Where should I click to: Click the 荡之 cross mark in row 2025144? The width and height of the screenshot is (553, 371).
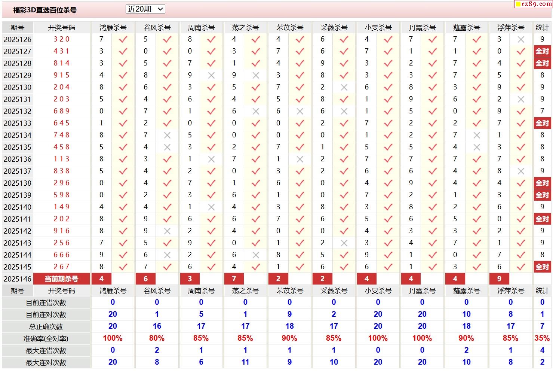tap(256, 255)
